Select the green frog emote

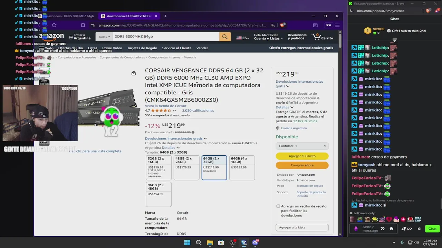pyautogui.click(x=360, y=219)
